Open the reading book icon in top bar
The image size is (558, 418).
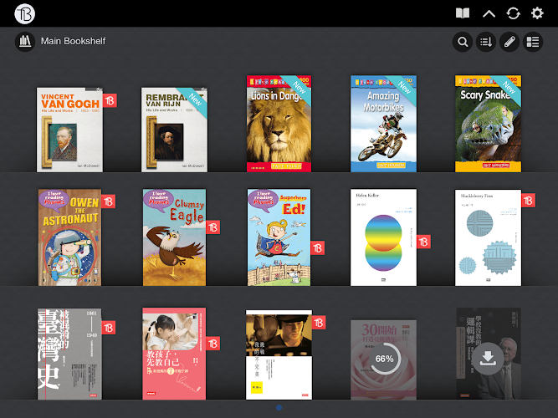(463, 13)
